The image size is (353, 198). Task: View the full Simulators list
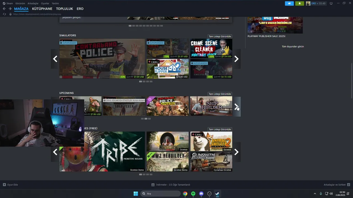click(x=220, y=36)
